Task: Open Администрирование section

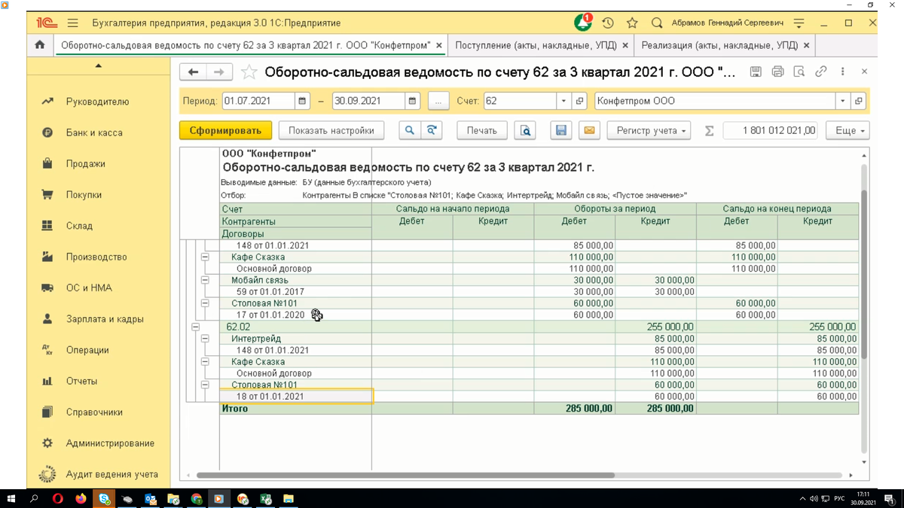Action: tap(110, 443)
